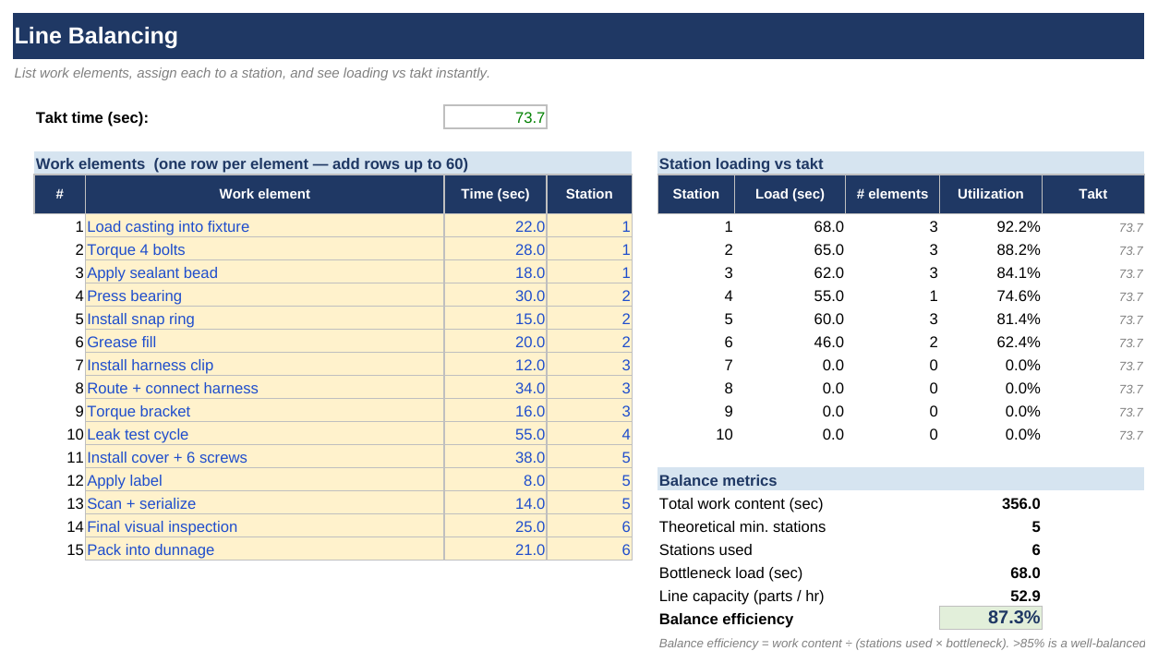Select station cell for Leak test cycle
This screenshot has height=663, width=1158.
[x=589, y=434]
